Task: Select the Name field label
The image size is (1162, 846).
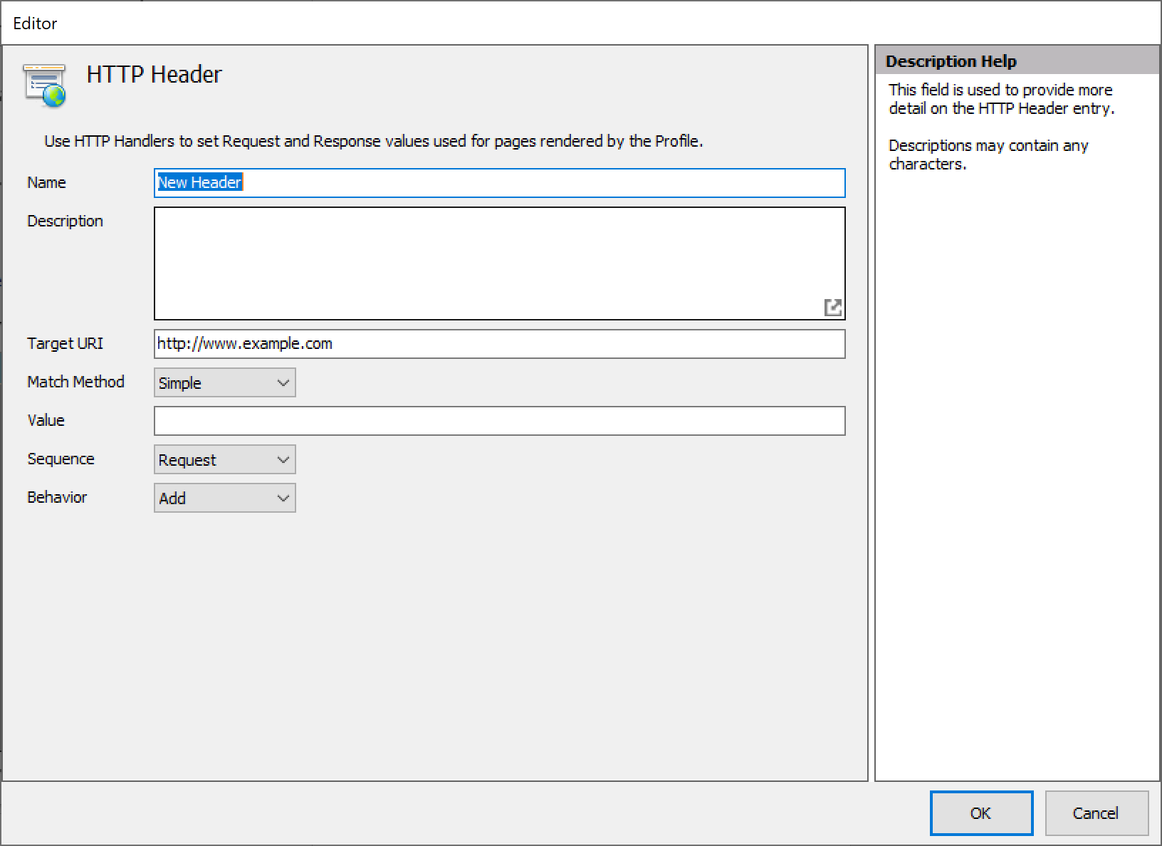Action: pyautogui.click(x=46, y=182)
